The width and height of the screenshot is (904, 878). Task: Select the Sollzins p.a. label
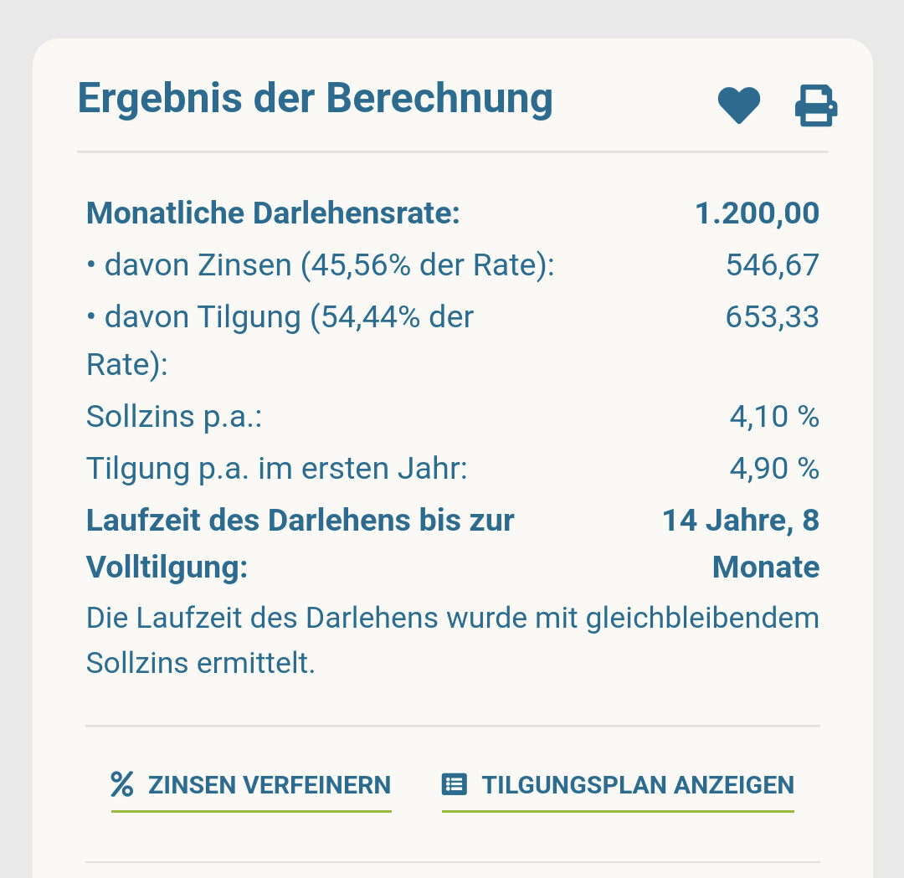(x=174, y=416)
